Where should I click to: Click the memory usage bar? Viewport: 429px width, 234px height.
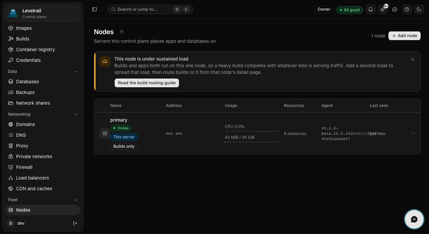coord(252,142)
